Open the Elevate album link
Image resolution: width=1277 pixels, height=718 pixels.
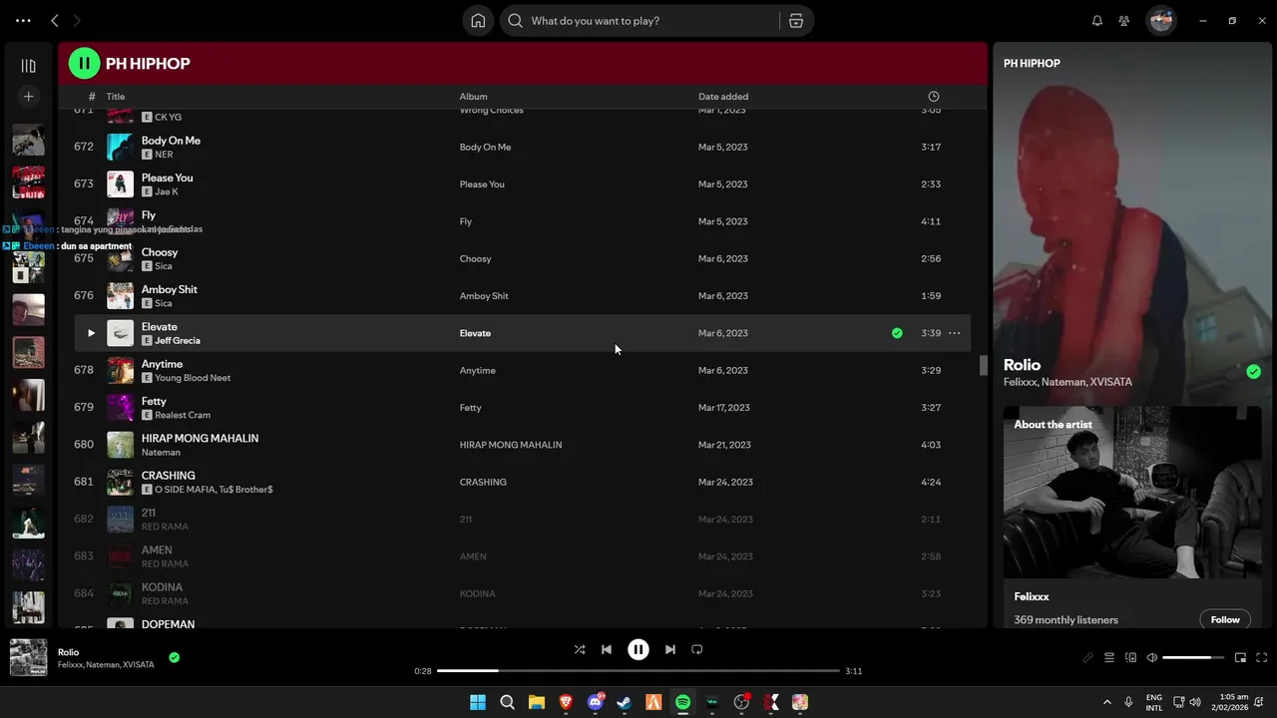point(475,333)
